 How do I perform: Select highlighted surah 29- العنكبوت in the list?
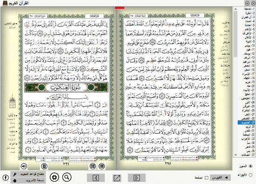point(246,122)
